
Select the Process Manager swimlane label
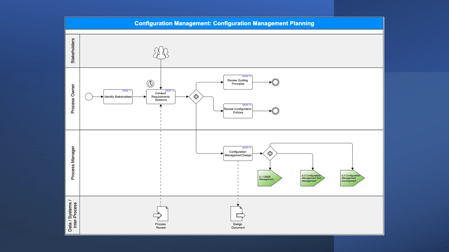pyautogui.click(x=73, y=163)
